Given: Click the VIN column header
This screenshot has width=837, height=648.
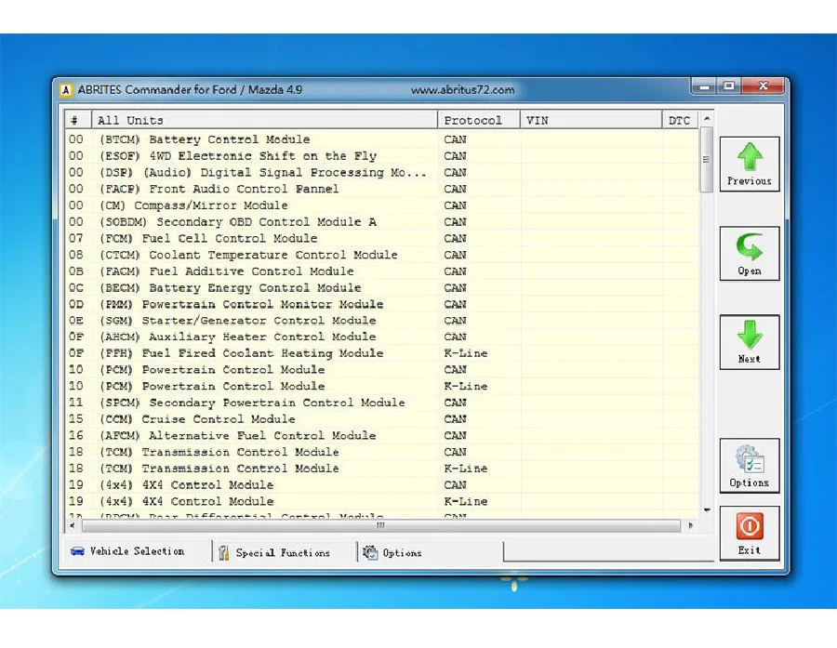Looking at the screenshot, I should coord(591,120).
